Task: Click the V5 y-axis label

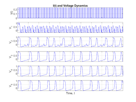Action: [x=10, y=86]
